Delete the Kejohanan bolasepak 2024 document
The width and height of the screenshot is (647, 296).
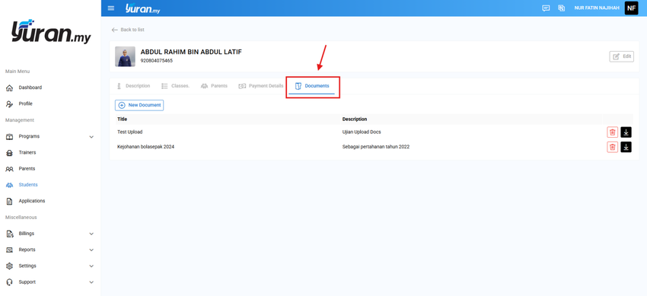(612, 147)
